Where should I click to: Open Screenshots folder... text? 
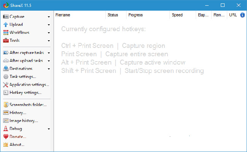pos(28,104)
